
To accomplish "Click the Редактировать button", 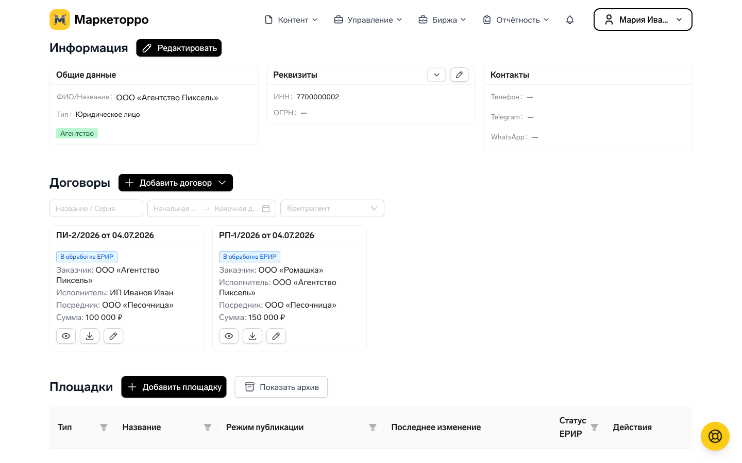I will pyautogui.click(x=179, y=48).
